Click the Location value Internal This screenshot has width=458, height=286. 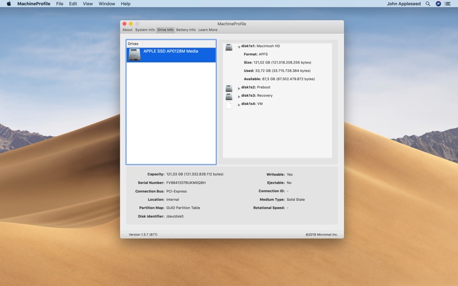(x=173, y=200)
